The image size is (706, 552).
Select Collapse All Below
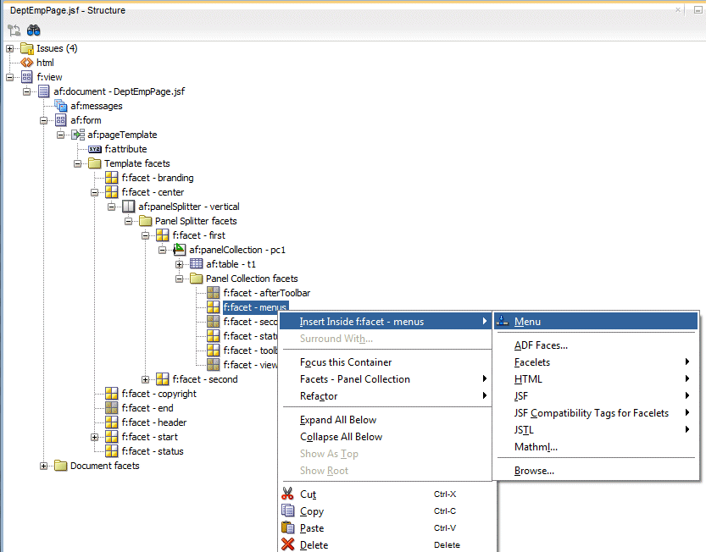[386, 436]
